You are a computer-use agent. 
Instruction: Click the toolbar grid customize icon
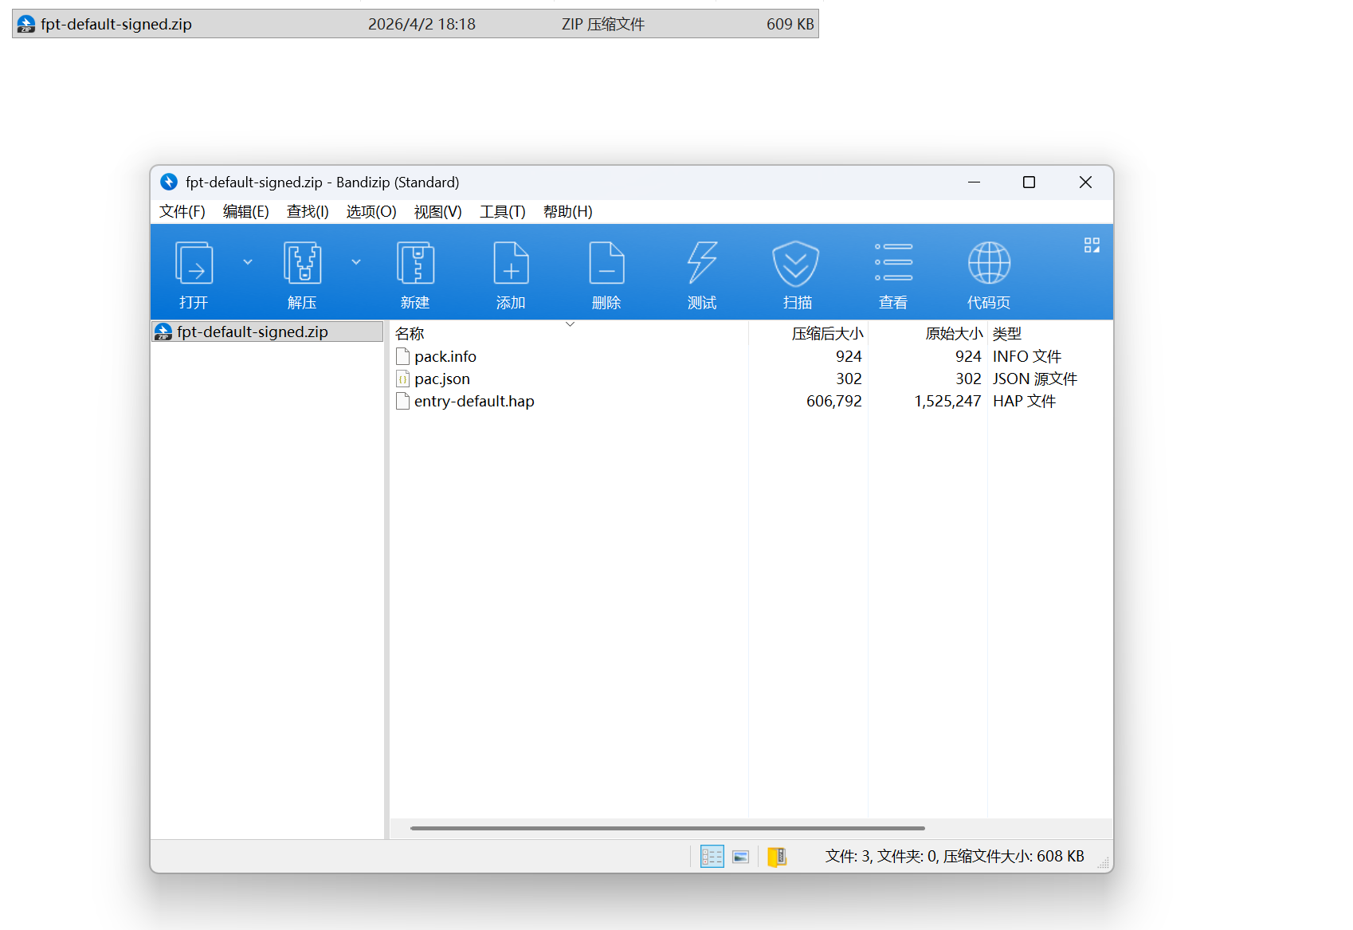(1092, 245)
